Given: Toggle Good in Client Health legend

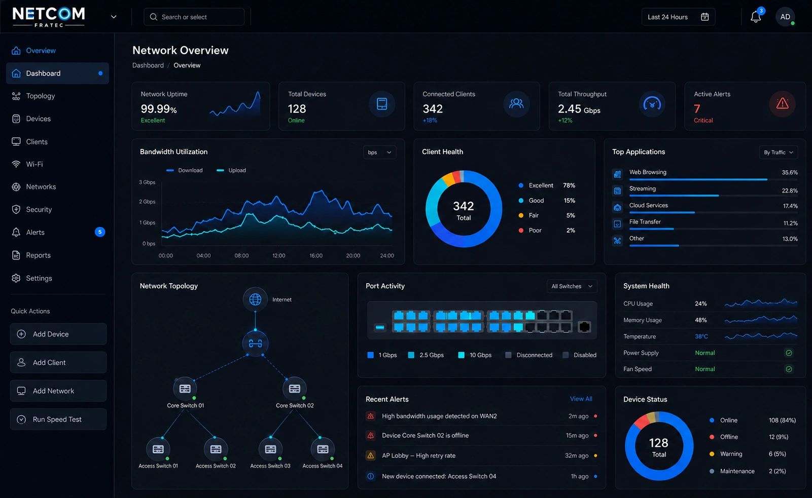Looking at the screenshot, I should (x=547, y=201).
